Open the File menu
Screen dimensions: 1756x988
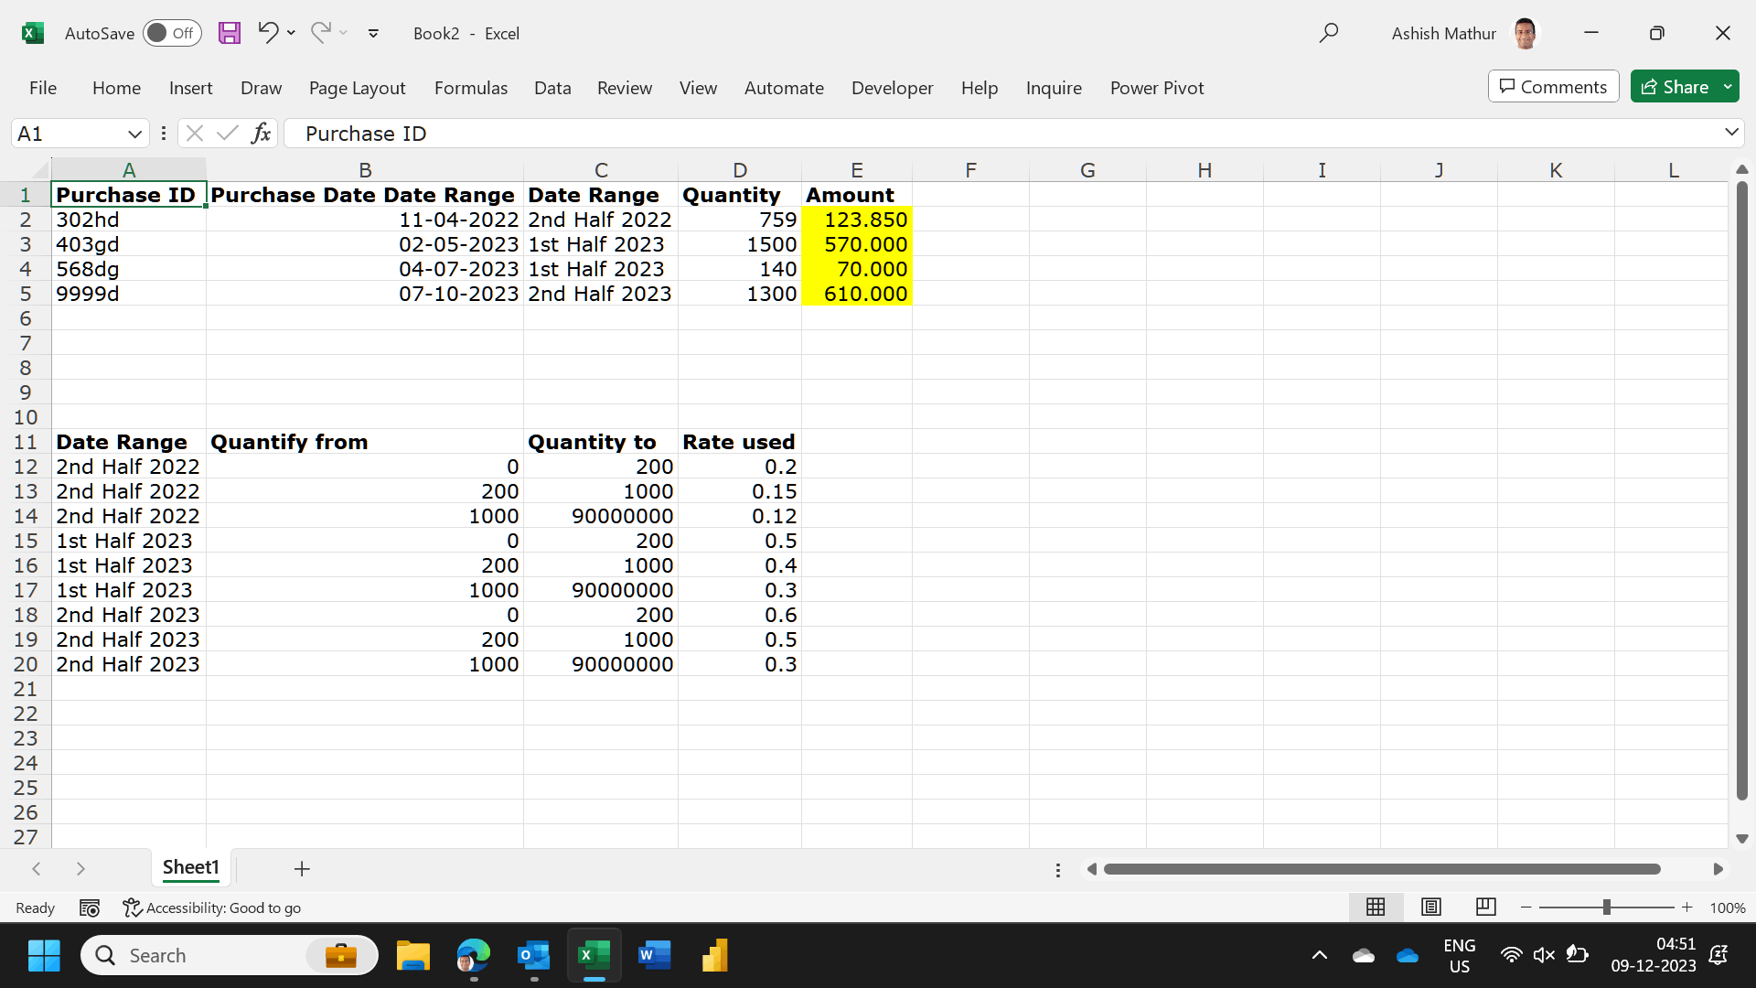(43, 88)
